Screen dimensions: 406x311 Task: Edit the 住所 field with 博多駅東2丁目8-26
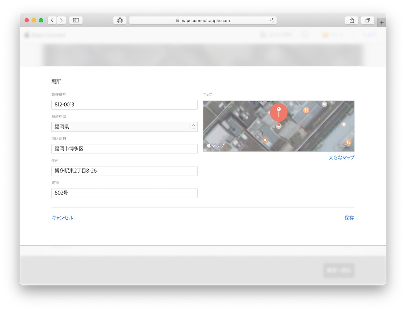pyautogui.click(x=125, y=171)
